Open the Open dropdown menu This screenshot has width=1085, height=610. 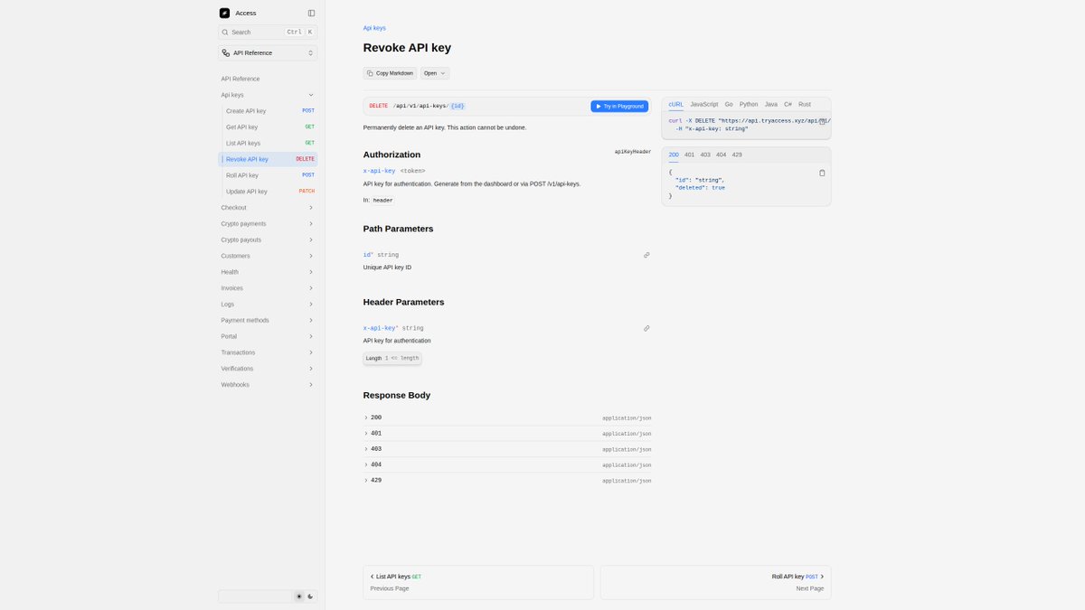(435, 73)
